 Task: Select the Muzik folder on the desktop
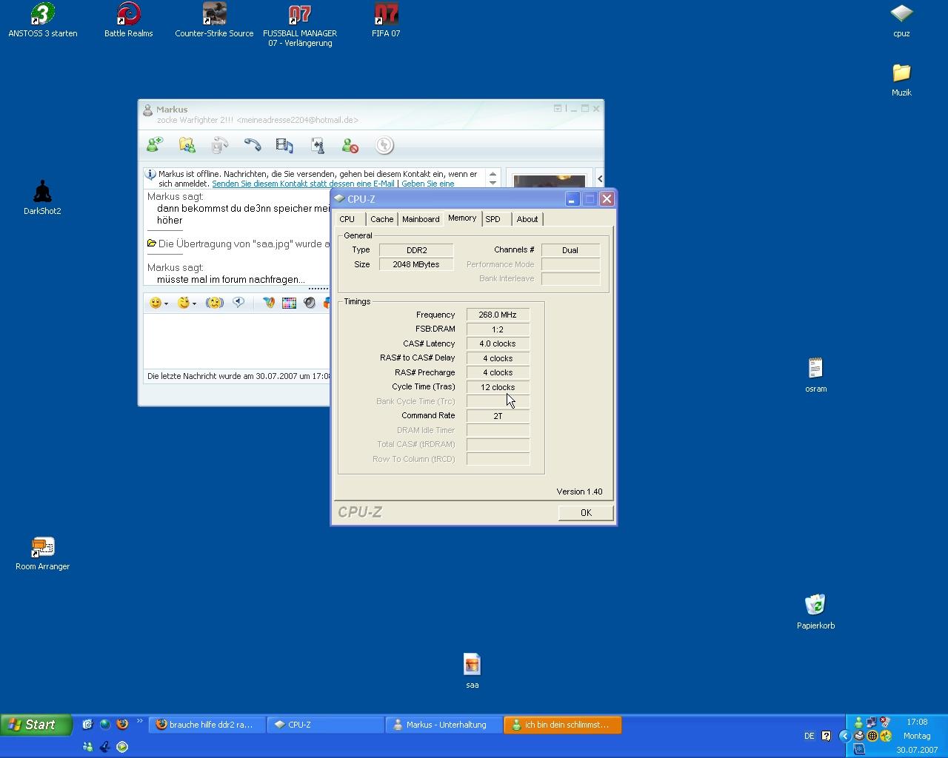901,79
